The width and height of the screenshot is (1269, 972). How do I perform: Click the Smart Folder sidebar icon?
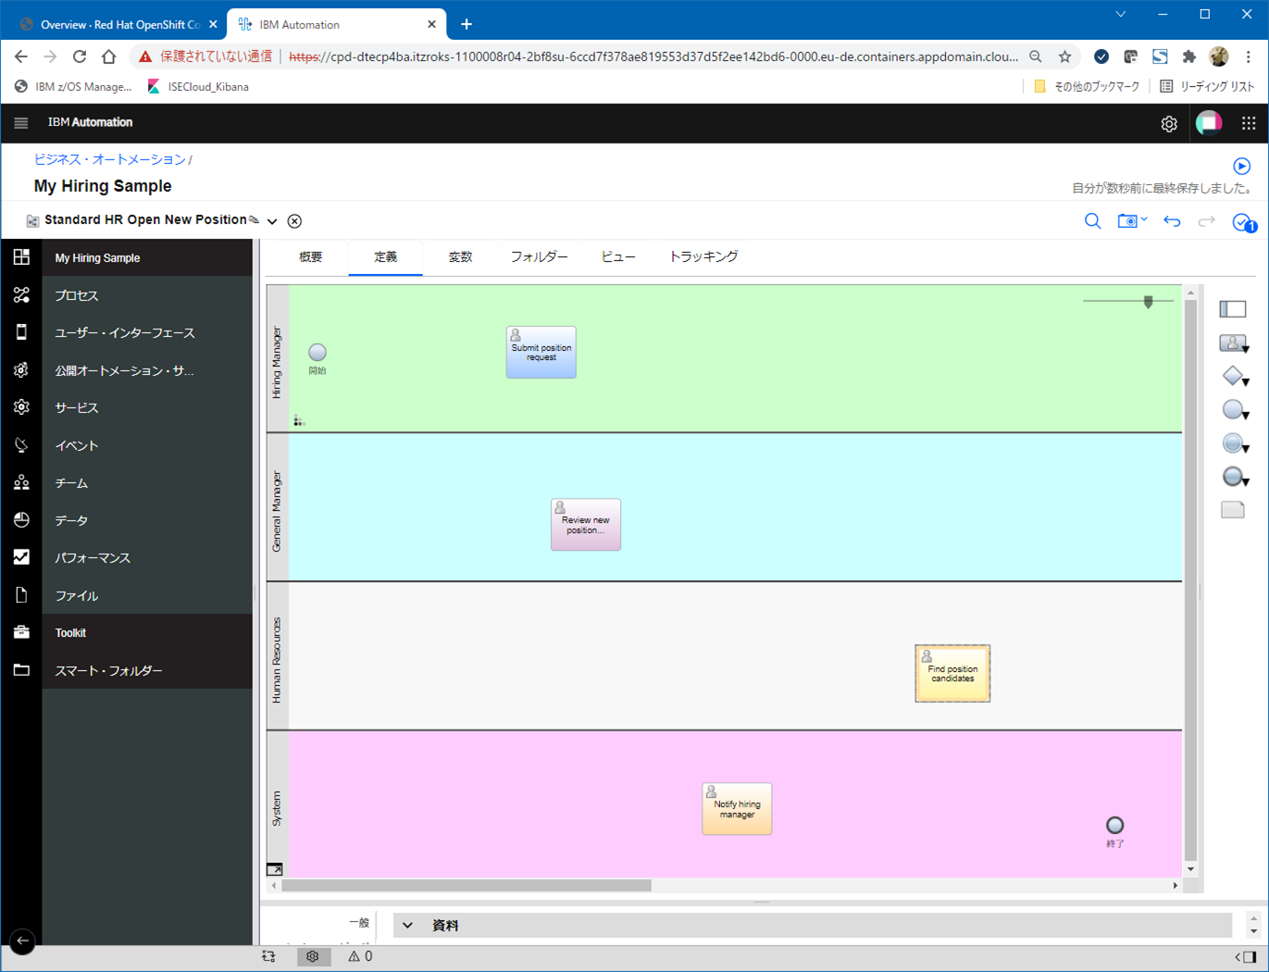point(21,670)
